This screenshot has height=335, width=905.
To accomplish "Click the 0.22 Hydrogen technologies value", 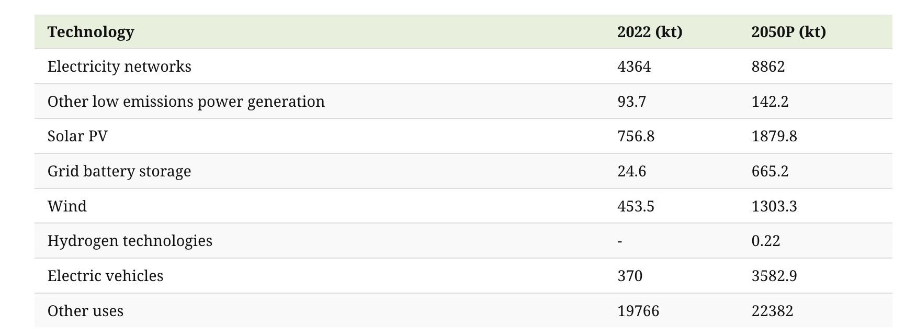I will [766, 241].
